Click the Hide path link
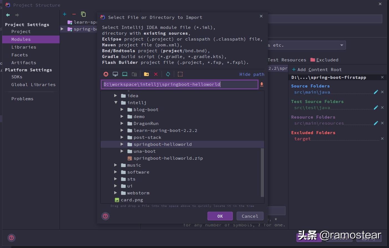 point(252,74)
